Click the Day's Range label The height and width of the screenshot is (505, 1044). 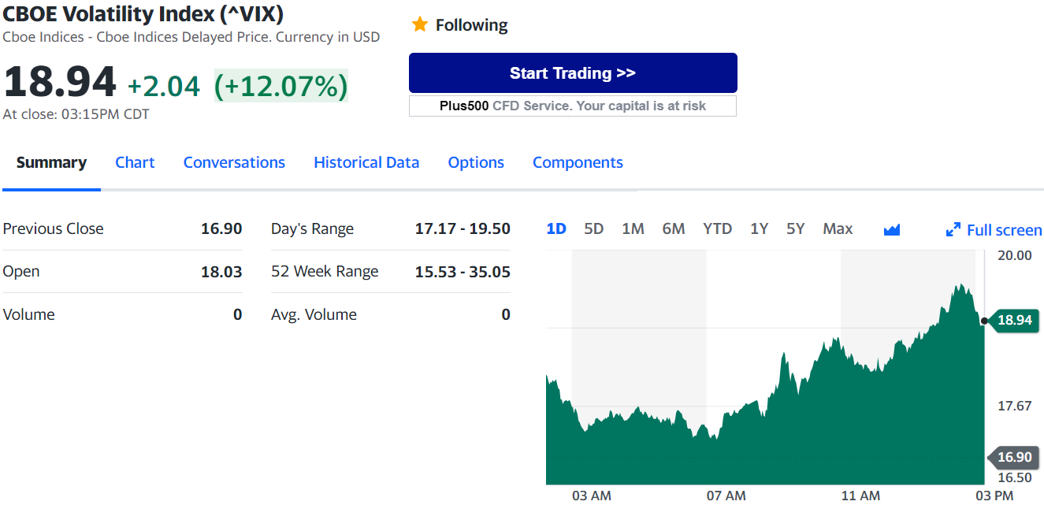[312, 228]
